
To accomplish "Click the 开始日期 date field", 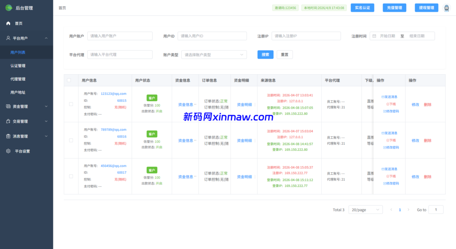I will [x=387, y=36].
